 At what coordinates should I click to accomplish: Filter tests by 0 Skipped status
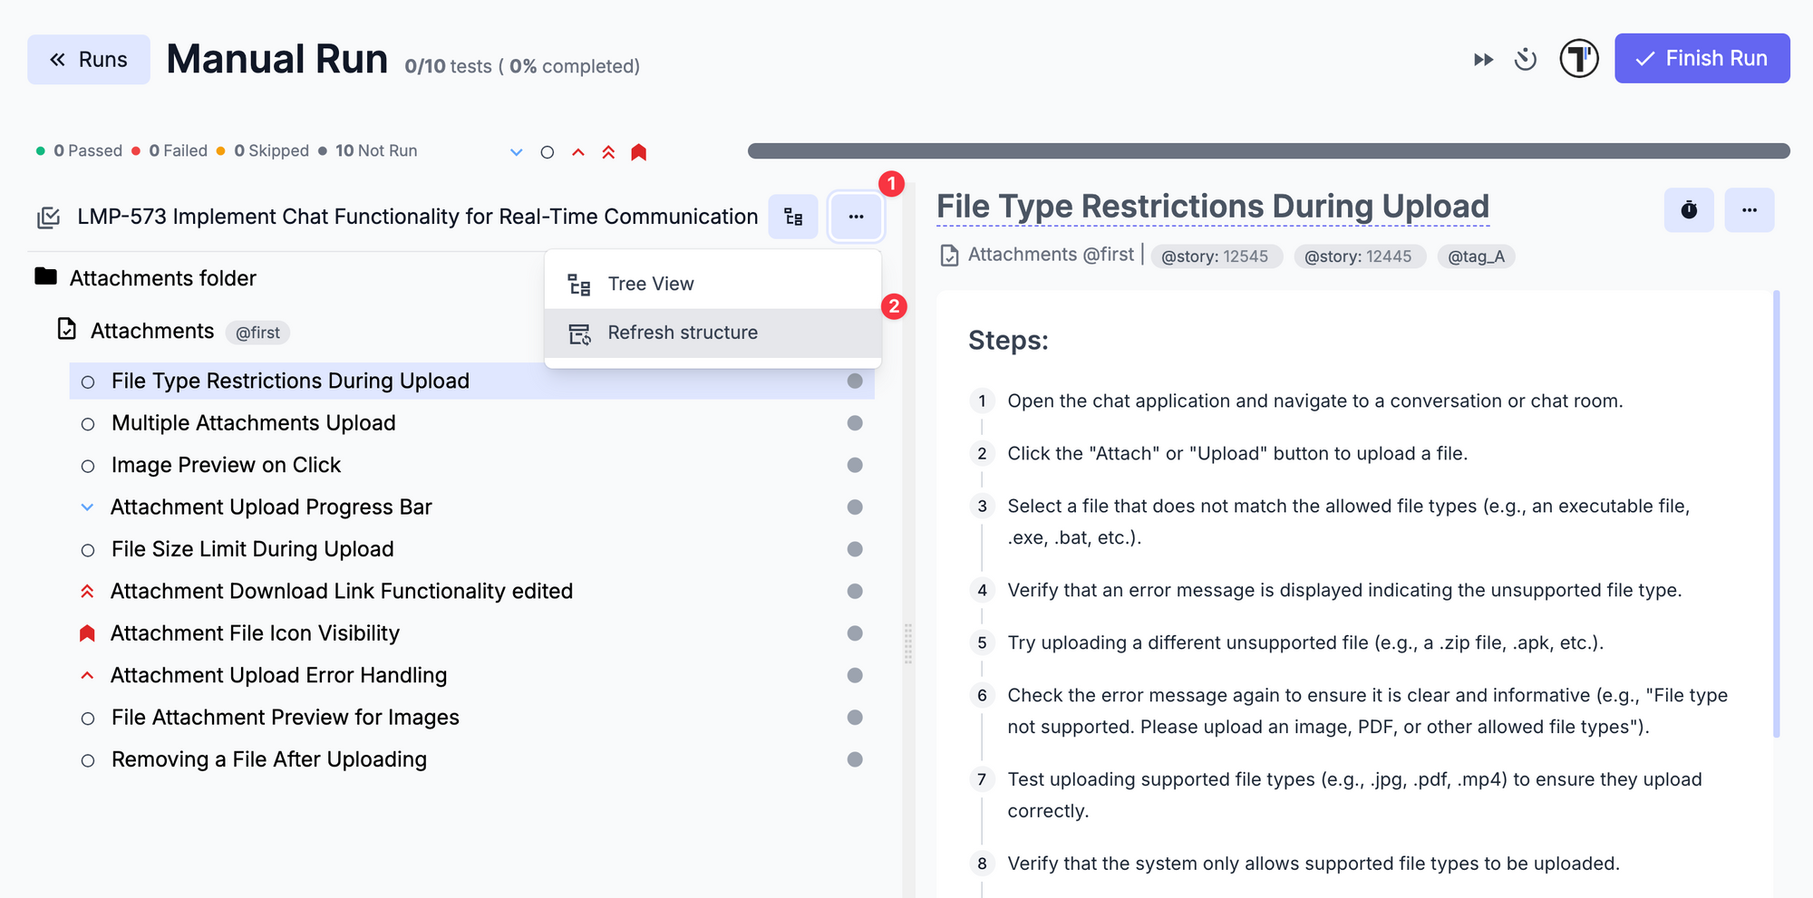[x=262, y=150]
